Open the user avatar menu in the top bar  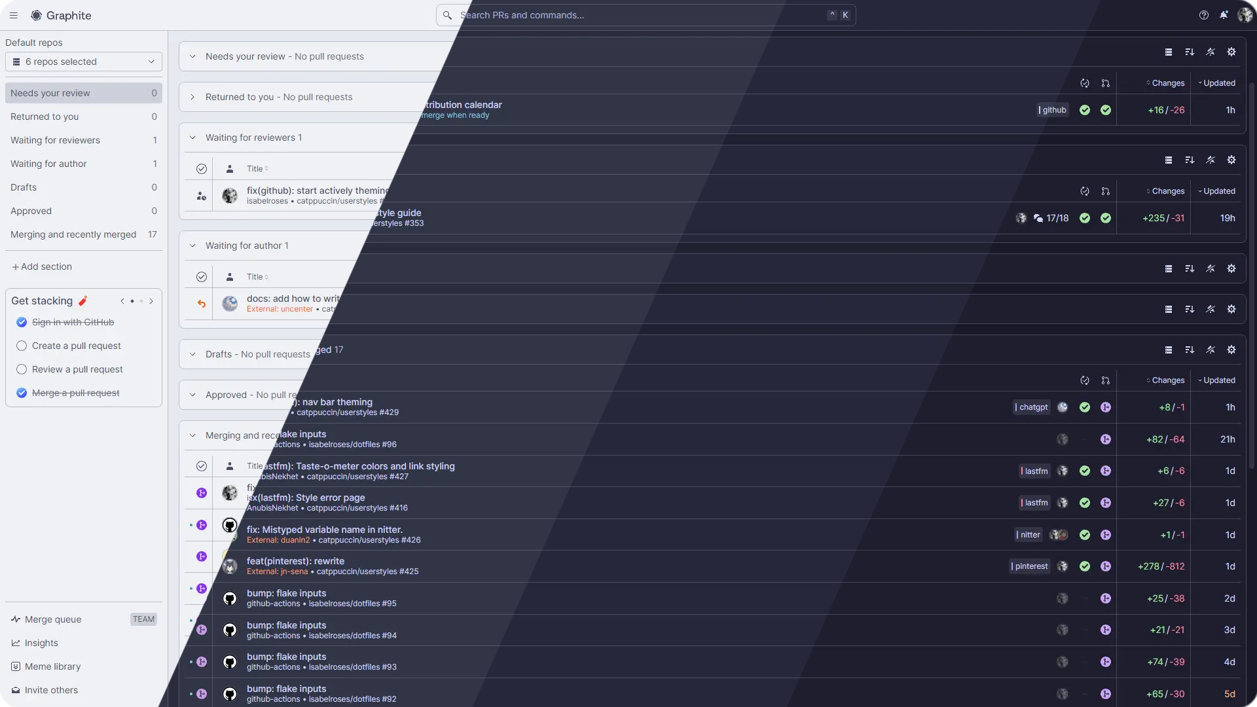pyautogui.click(x=1245, y=15)
